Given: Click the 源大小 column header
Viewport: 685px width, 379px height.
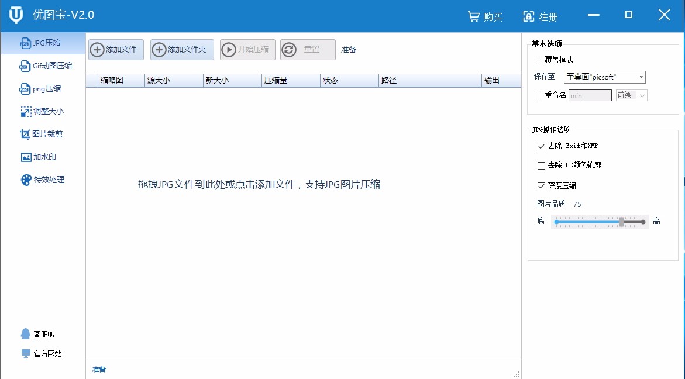Looking at the screenshot, I should pyautogui.click(x=174, y=80).
